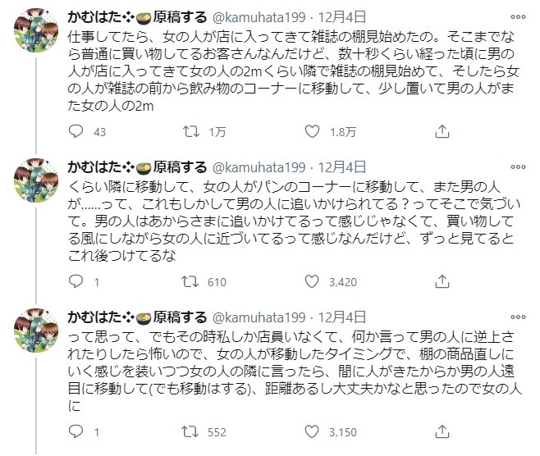Retweet the tweet with 610 retweets
The width and height of the screenshot is (540, 456).
tap(194, 281)
